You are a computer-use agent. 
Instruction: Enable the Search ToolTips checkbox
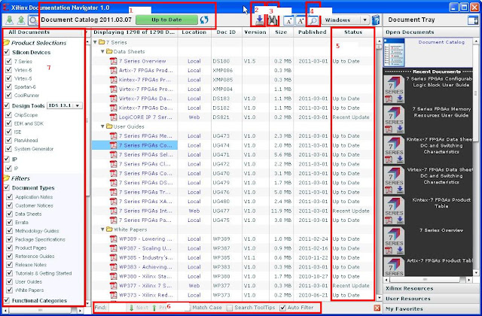pyautogui.click(x=230, y=308)
